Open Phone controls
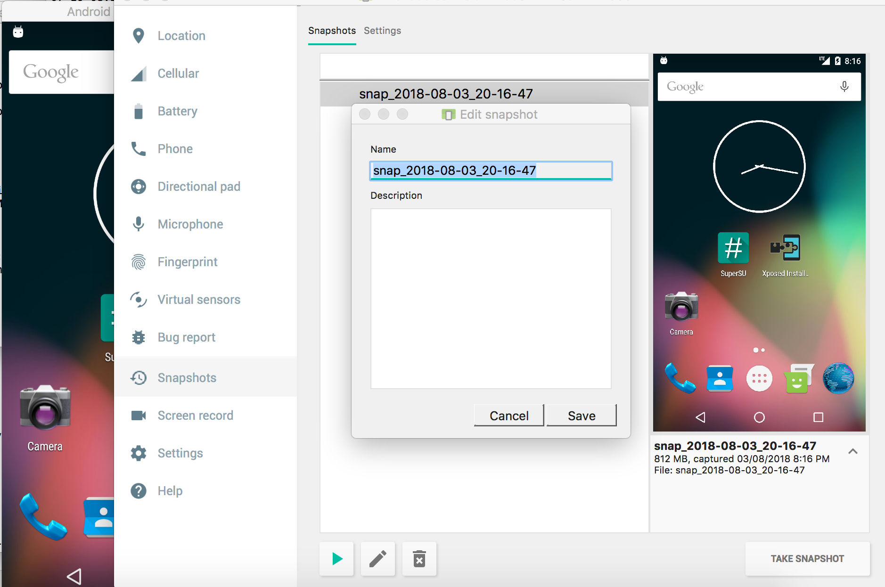This screenshot has width=885, height=587. (x=175, y=148)
